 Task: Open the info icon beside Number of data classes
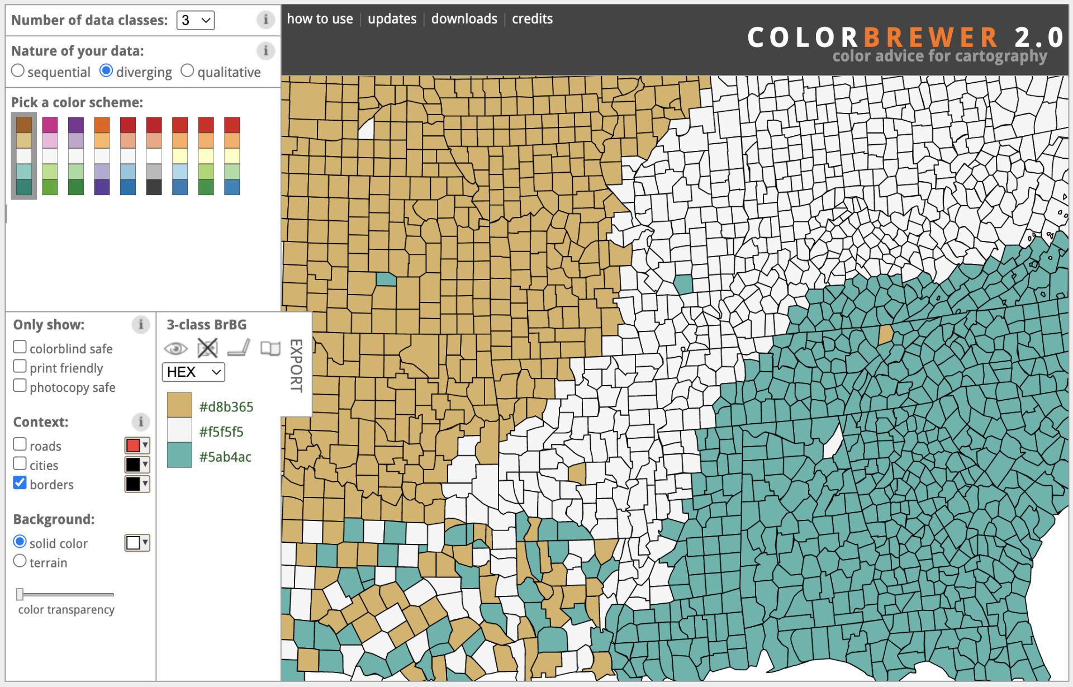265,20
